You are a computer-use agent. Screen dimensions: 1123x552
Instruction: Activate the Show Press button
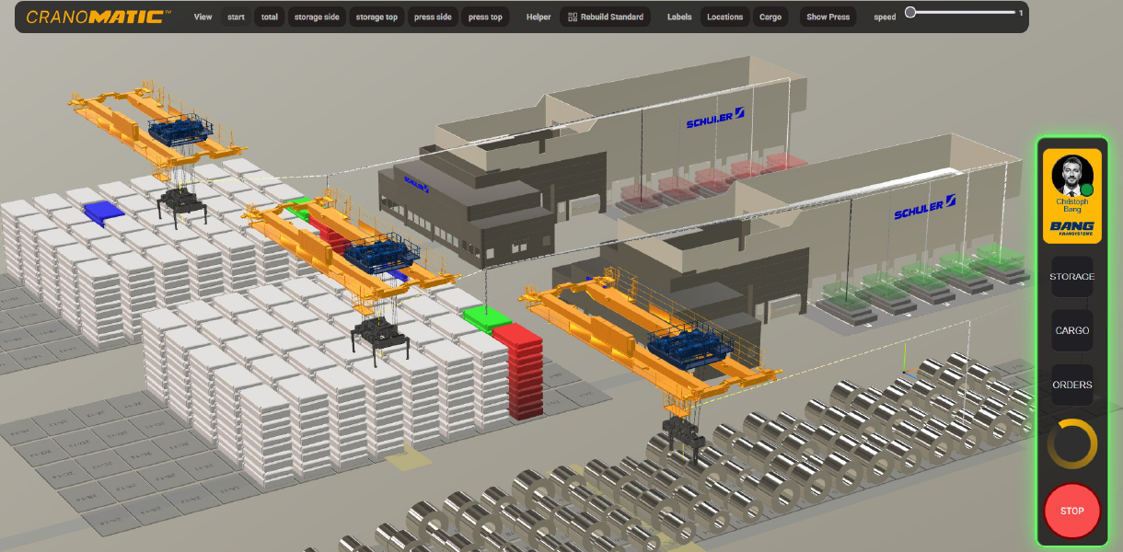(827, 17)
